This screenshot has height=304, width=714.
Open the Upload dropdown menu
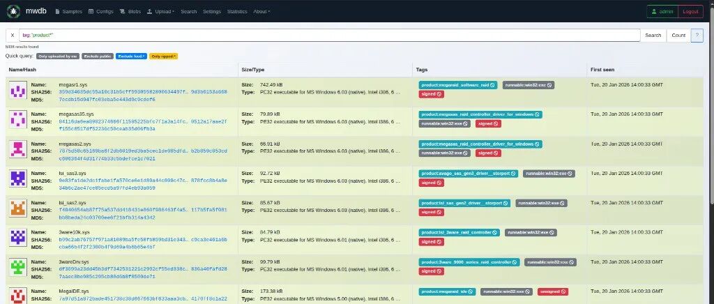(x=161, y=11)
